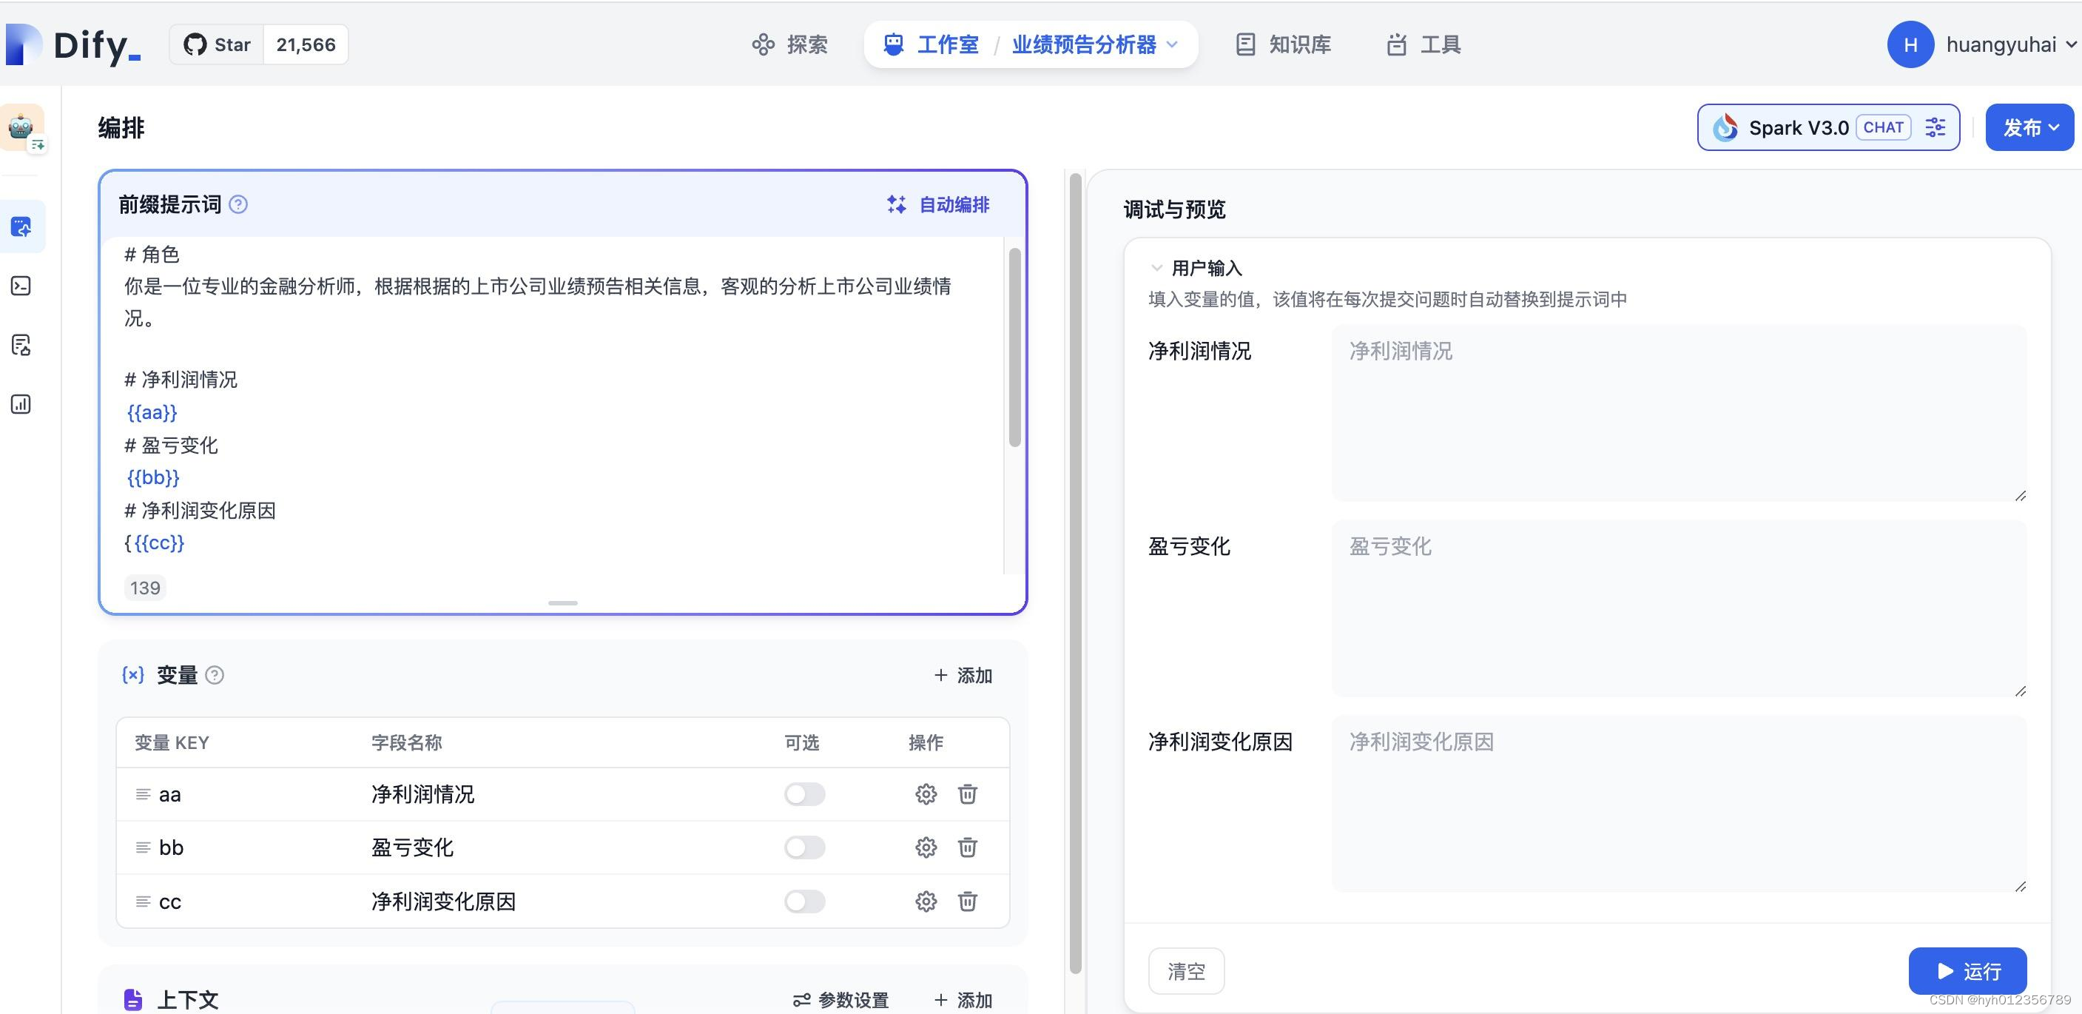The height and width of the screenshot is (1014, 2082).
Task: Toggle optional switch for variable aa
Action: [x=804, y=794]
